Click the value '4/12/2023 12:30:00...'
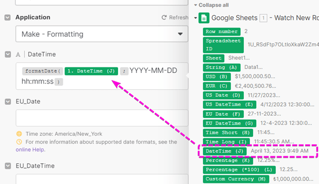This screenshot has width=319, height=184. 287,104
